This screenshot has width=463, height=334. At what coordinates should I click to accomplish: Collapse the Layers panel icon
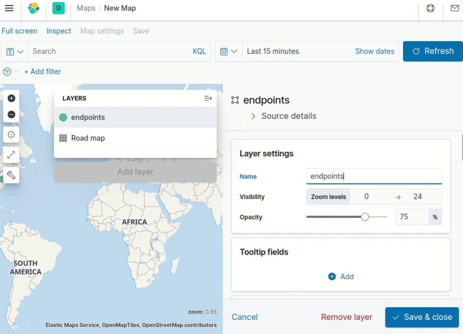(x=208, y=98)
